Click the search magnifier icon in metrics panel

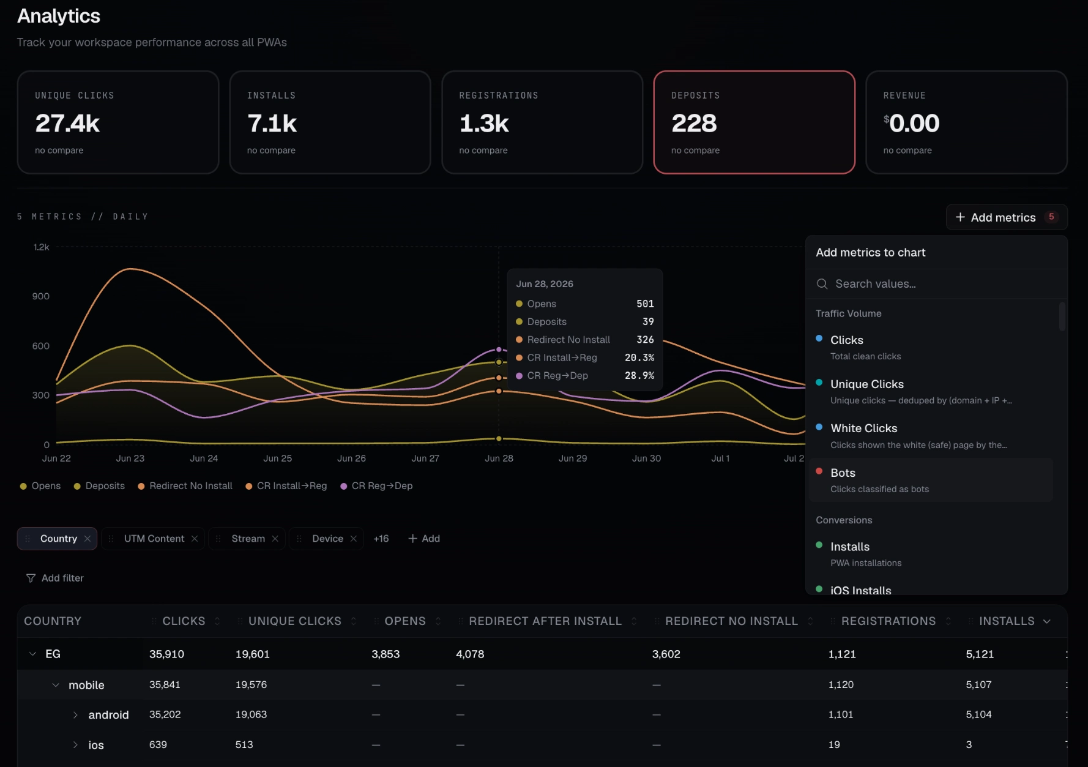[822, 284]
